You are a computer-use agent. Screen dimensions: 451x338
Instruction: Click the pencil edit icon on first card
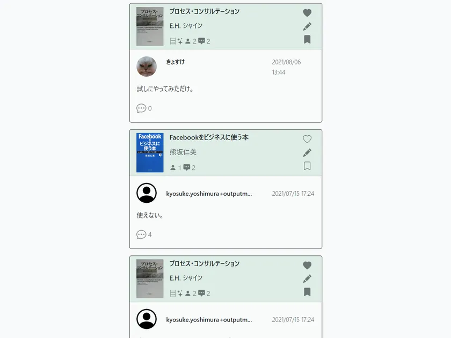click(307, 26)
